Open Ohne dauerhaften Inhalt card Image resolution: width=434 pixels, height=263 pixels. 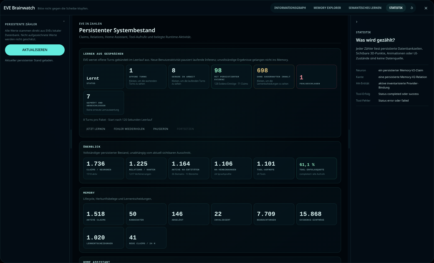pyautogui.click(x=274, y=77)
